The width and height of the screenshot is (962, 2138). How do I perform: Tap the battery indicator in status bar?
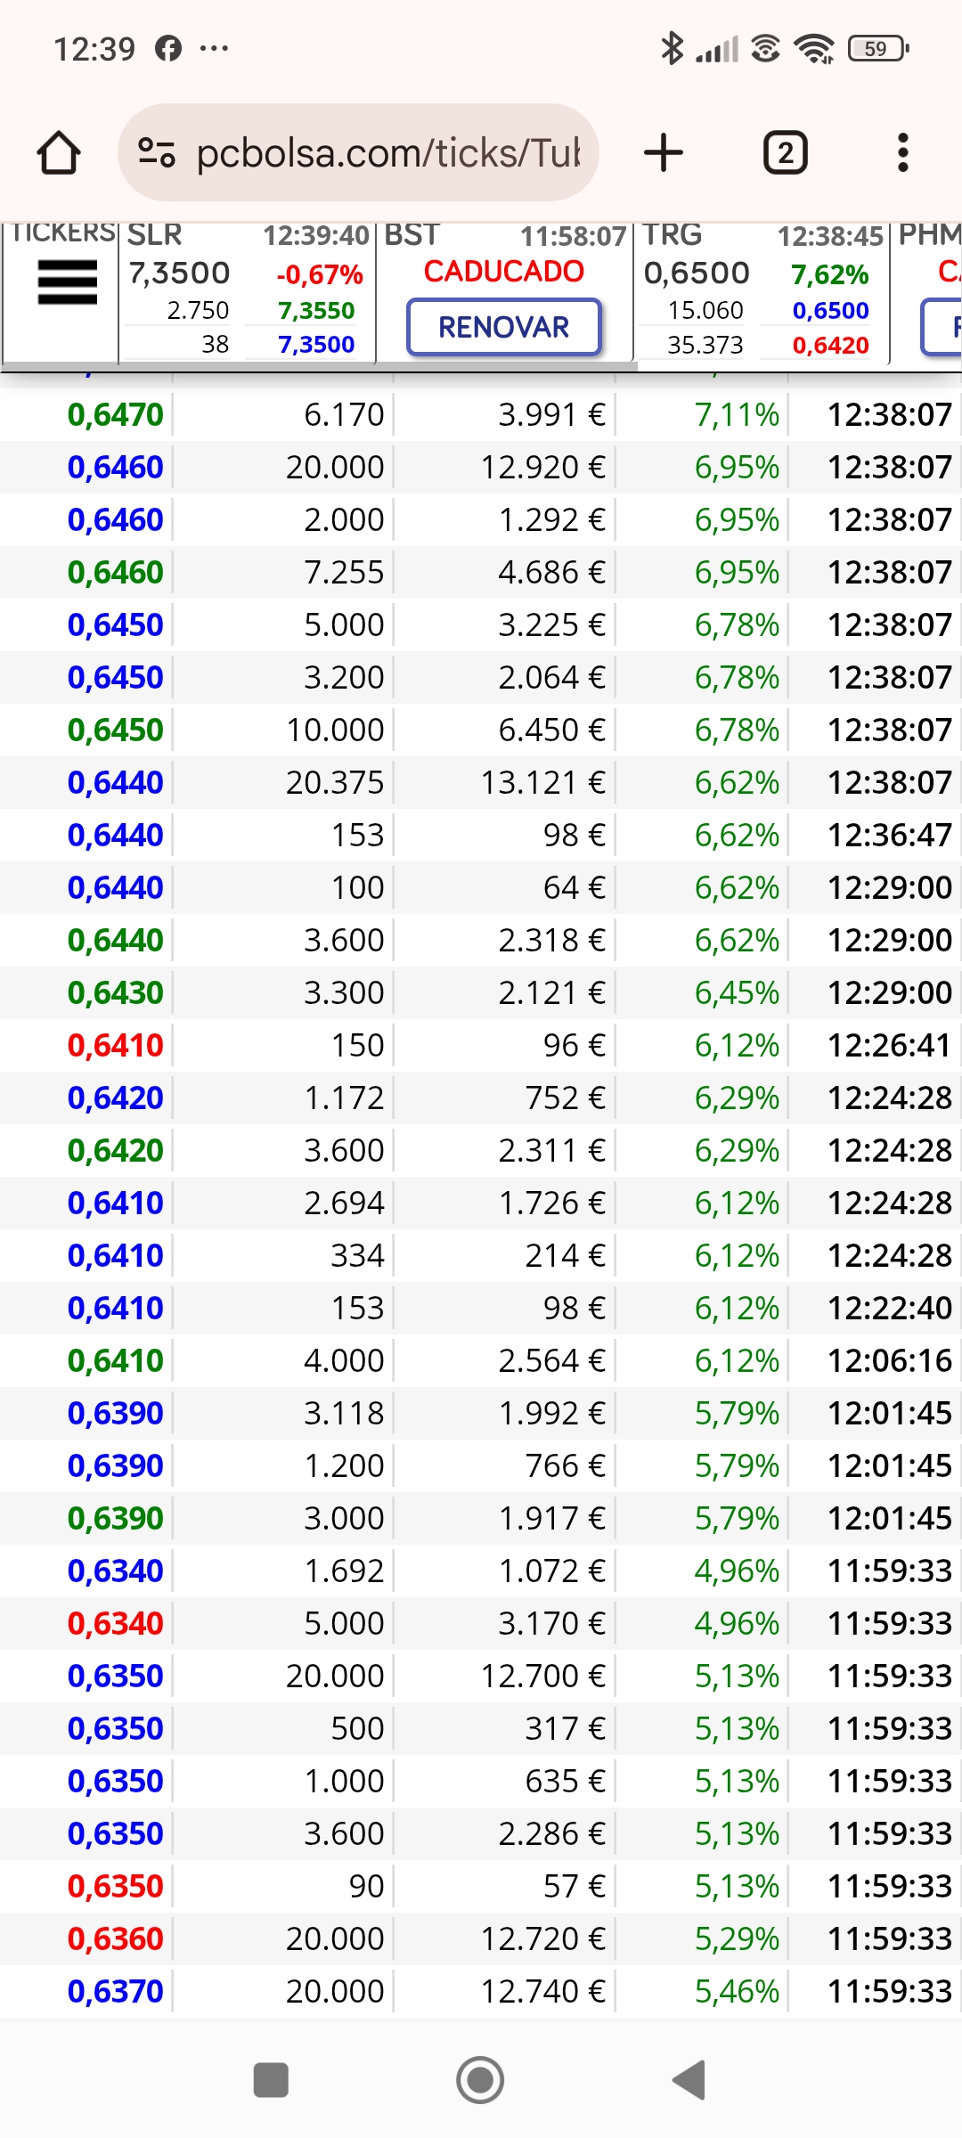click(x=878, y=48)
